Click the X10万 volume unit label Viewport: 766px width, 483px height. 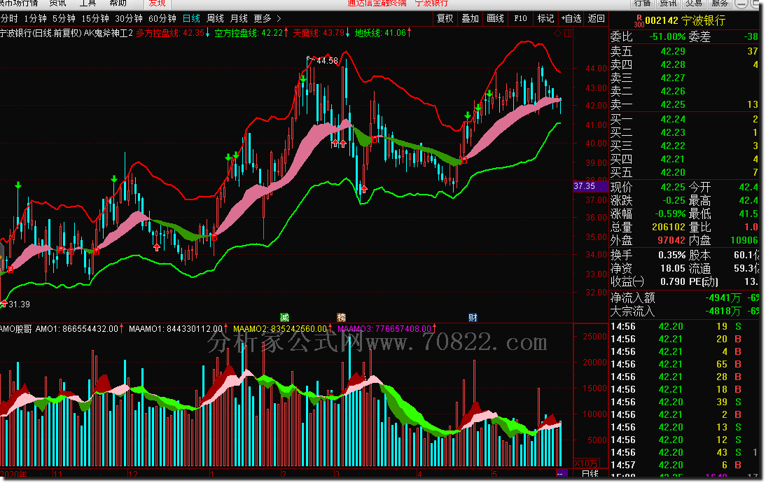coord(586,463)
